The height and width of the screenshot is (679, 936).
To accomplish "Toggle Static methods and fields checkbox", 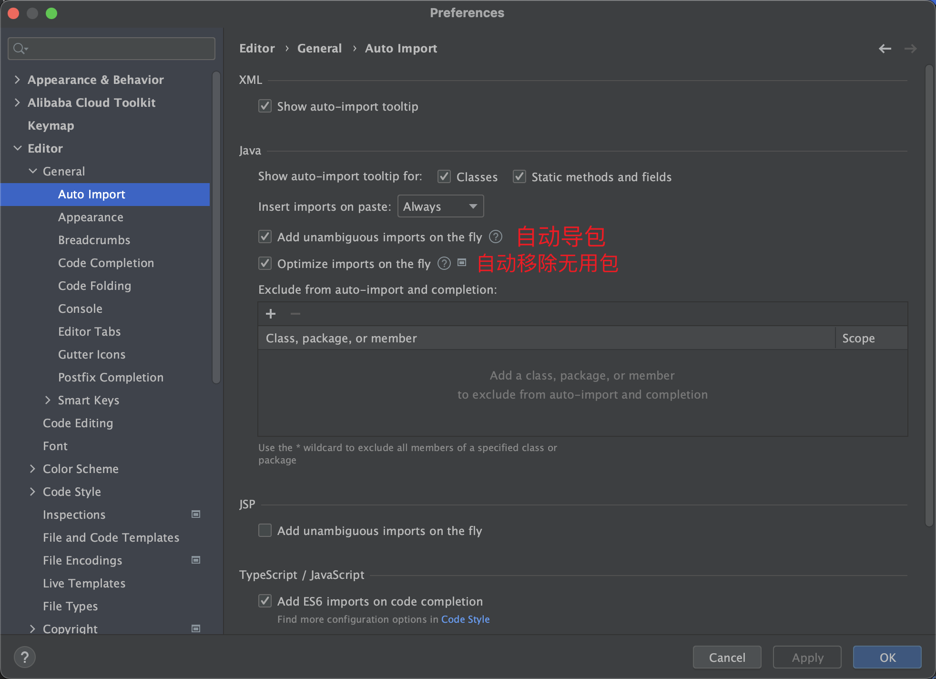I will click(x=519, y=177).
